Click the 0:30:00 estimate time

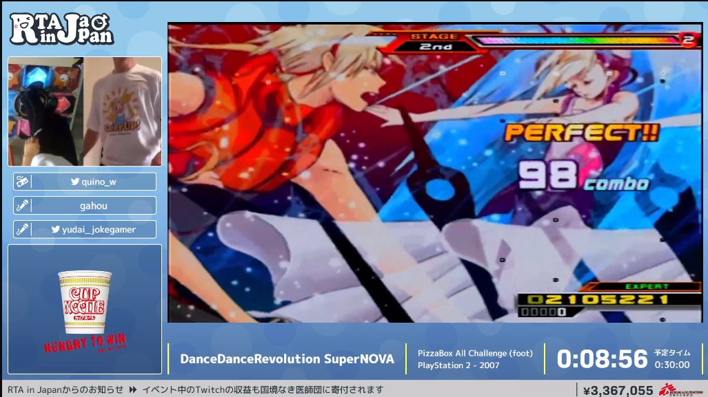[672, 365]
